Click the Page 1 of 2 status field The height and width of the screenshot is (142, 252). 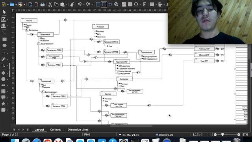pos(9,135)
